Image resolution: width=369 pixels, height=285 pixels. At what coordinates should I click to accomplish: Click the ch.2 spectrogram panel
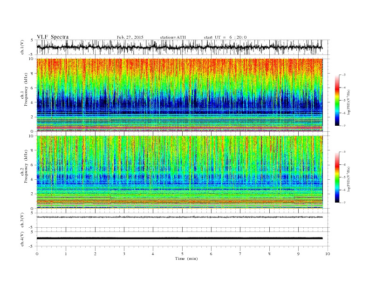tap(179, 172)
